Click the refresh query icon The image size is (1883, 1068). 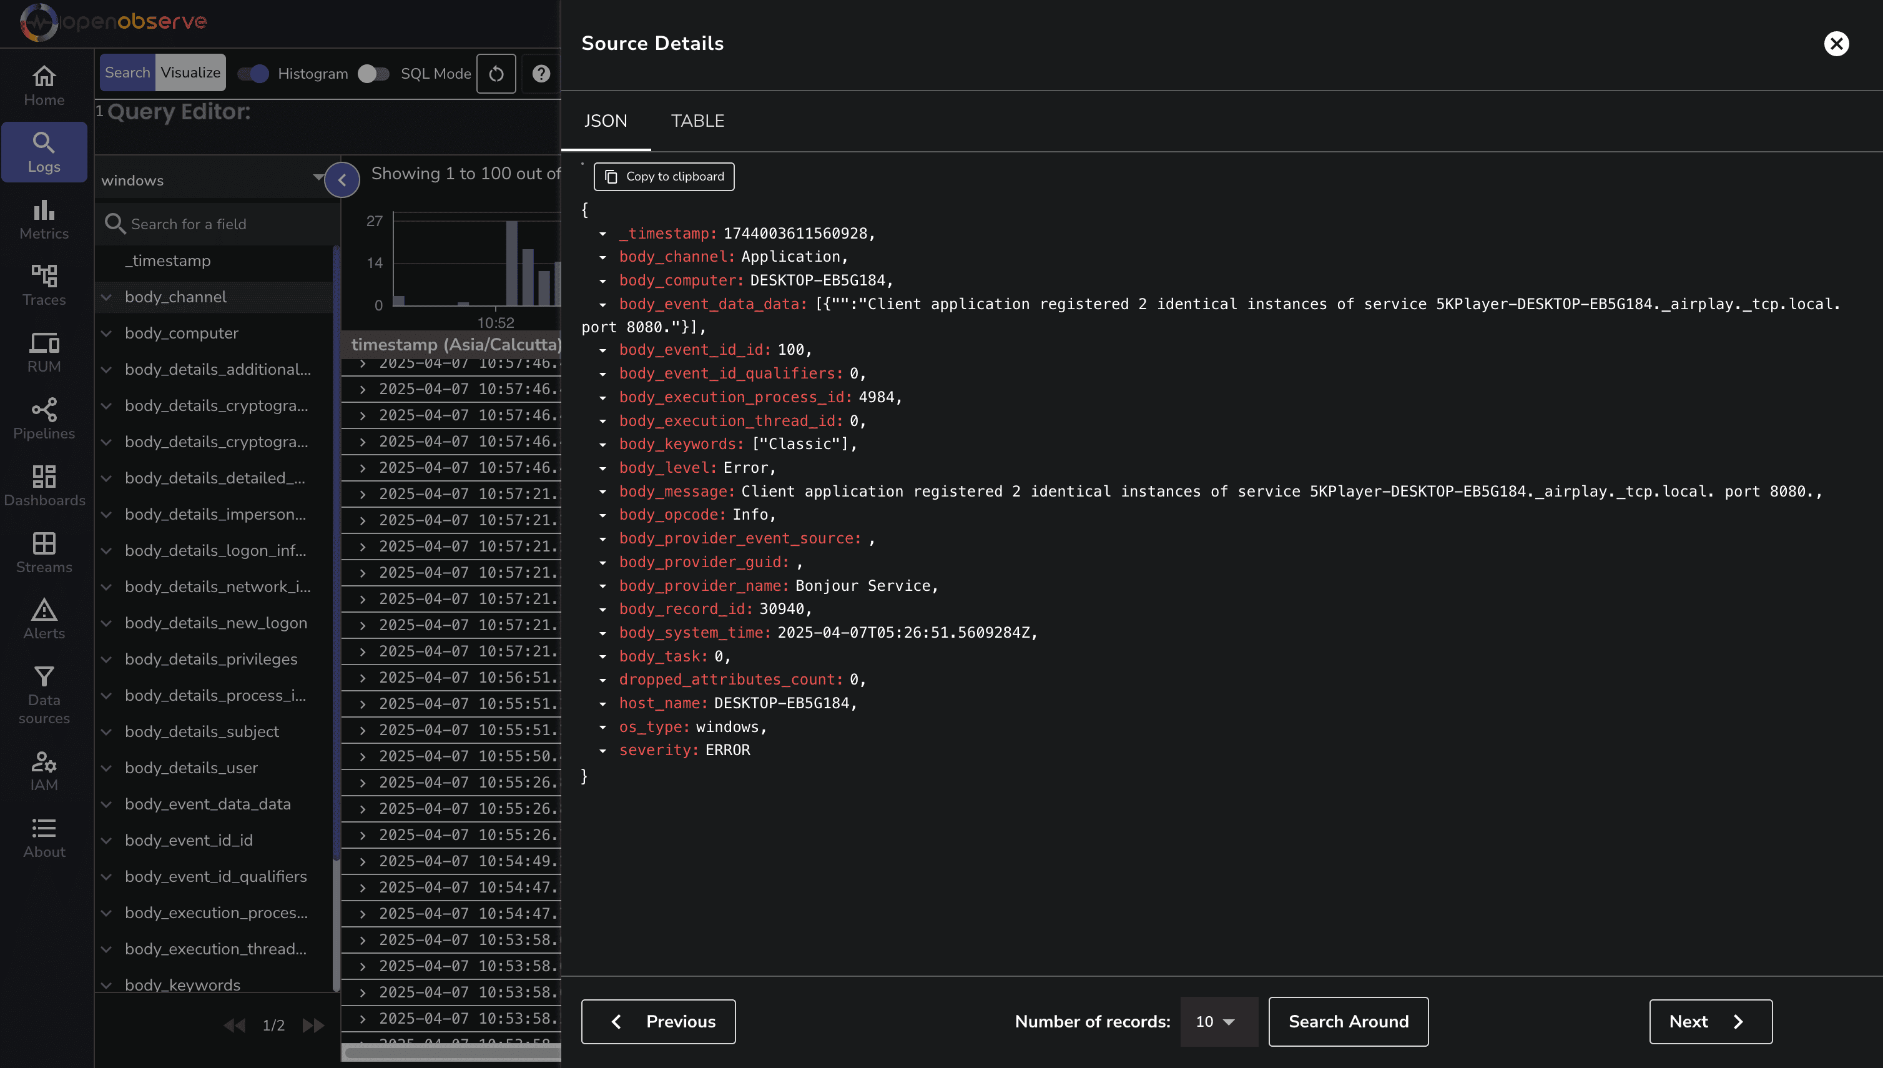[x=496, y=73]
